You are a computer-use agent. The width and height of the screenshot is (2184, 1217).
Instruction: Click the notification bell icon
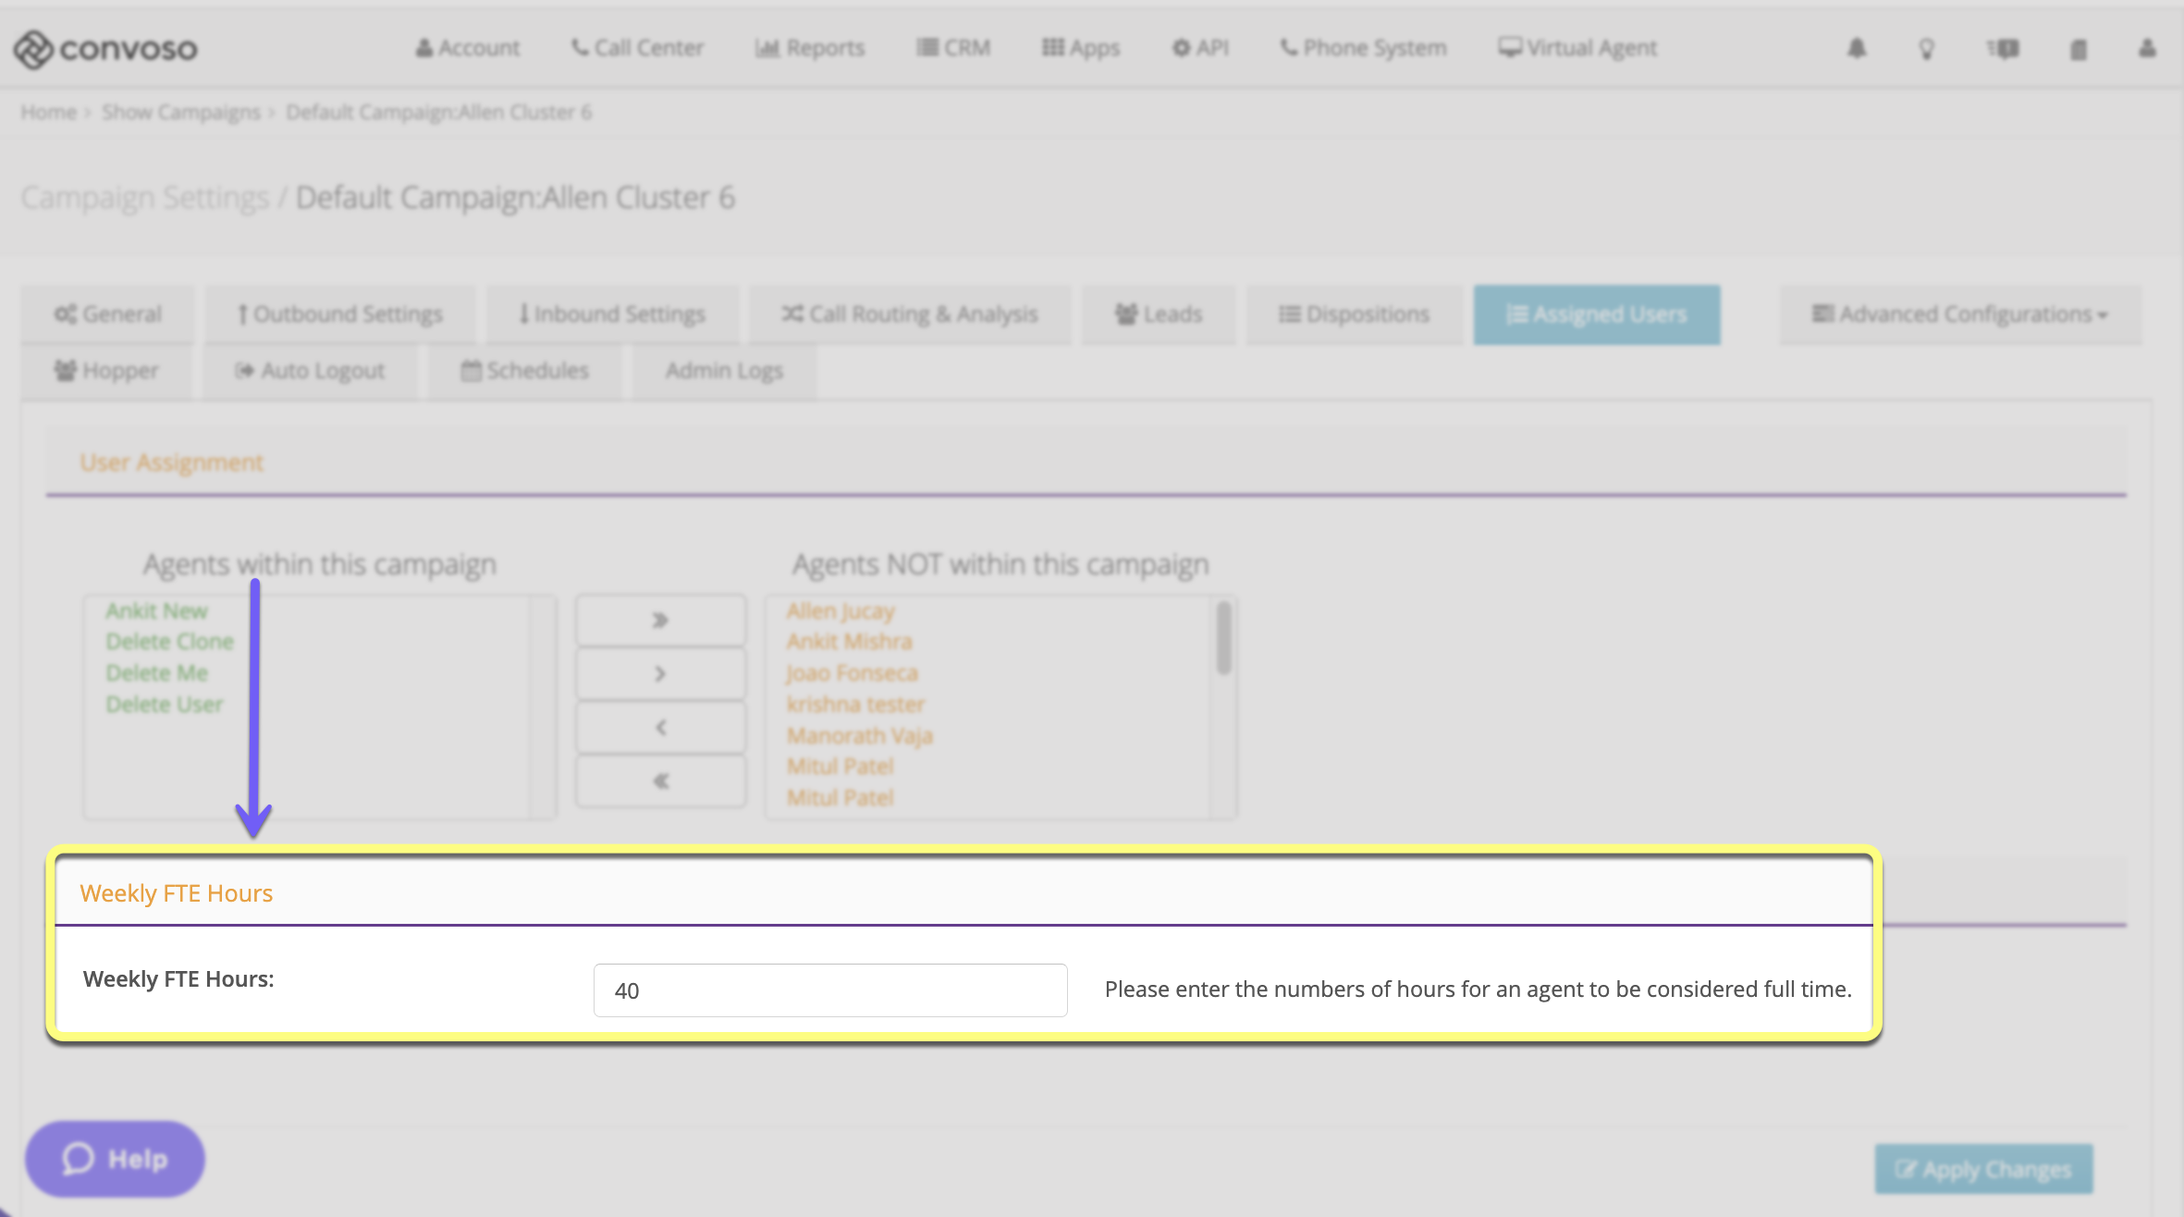tap(1857, 48)
